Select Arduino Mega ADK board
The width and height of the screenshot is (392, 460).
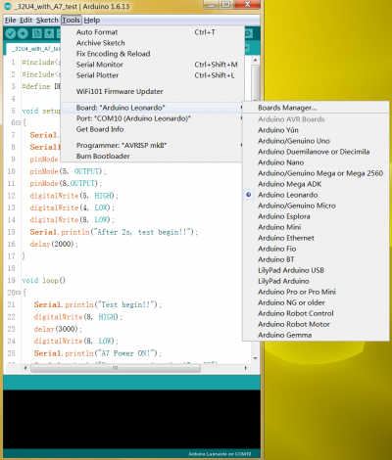[316, 184]
